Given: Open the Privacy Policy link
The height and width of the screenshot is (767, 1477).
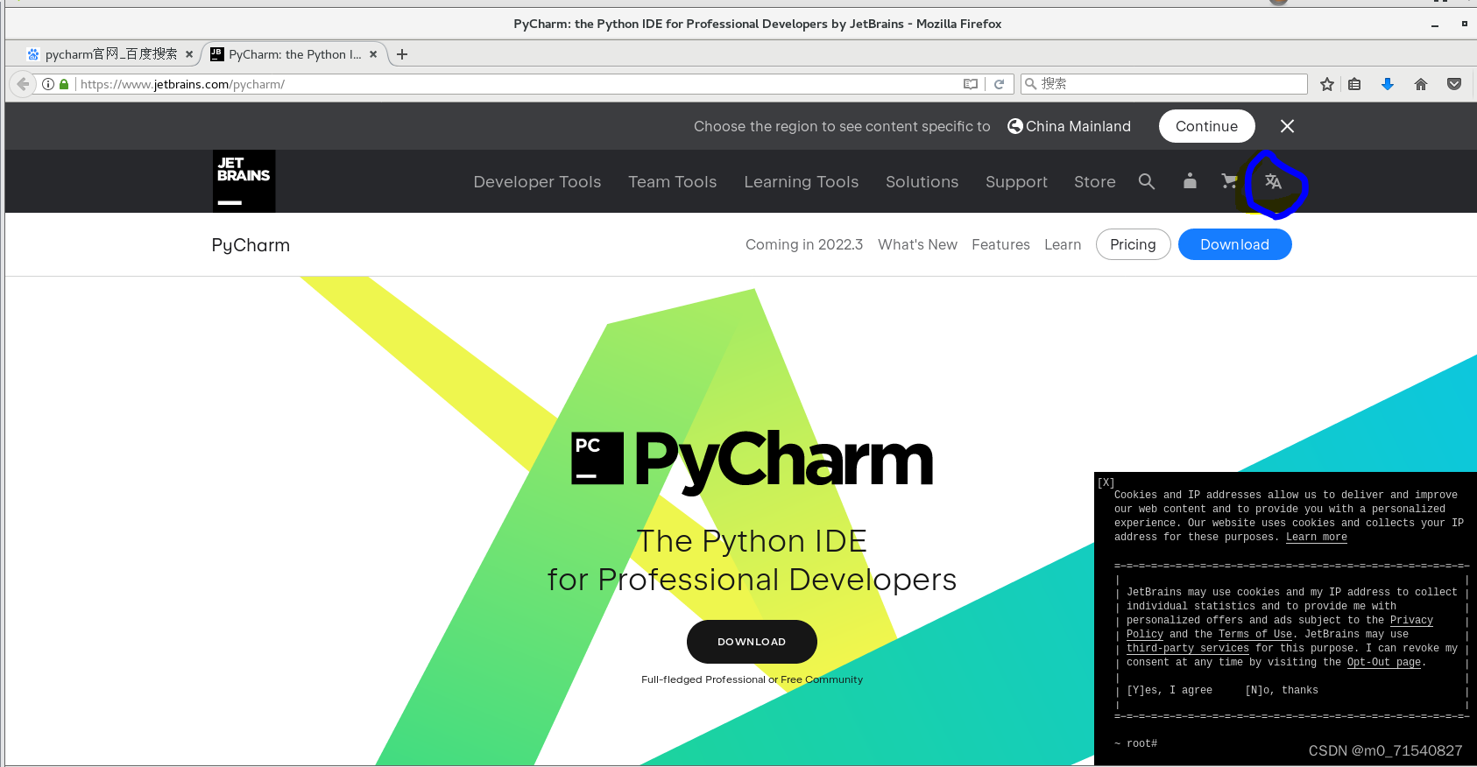Looking at the screenshot, I should coord(1411,620).
